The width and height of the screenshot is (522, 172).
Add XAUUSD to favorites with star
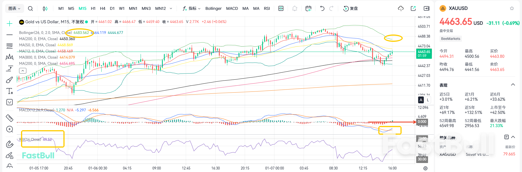[x=512, y=8]
